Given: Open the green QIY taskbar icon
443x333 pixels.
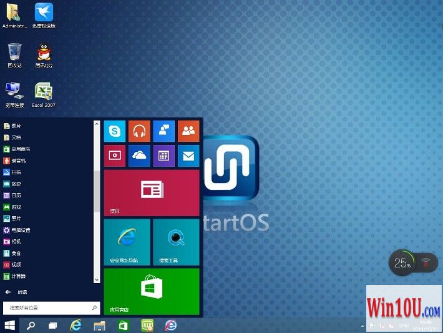Looking at the screenshot, I should point(147,326).
